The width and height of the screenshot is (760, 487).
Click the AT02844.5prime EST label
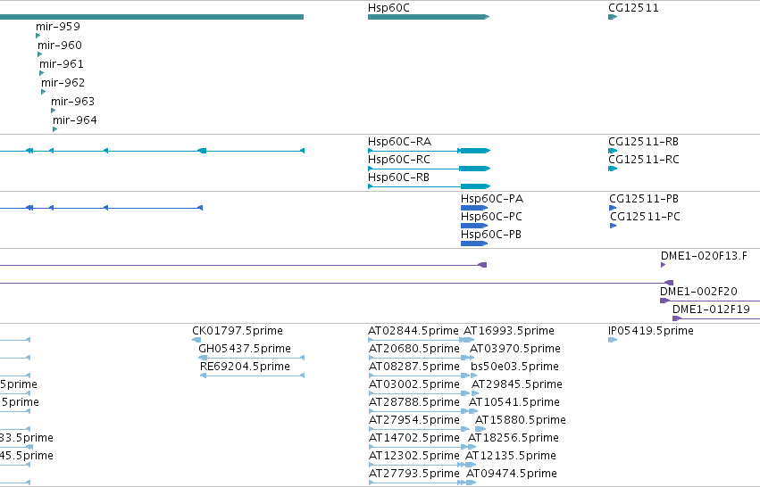[413, 331]
